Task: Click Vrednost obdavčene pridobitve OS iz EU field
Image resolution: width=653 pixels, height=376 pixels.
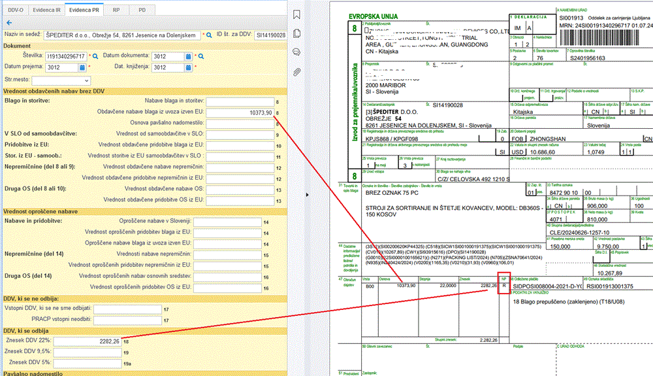Action: tap(240, 201)
